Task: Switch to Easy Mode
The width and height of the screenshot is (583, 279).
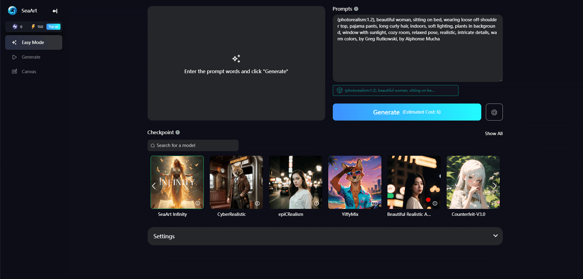Action: point(33,43)
